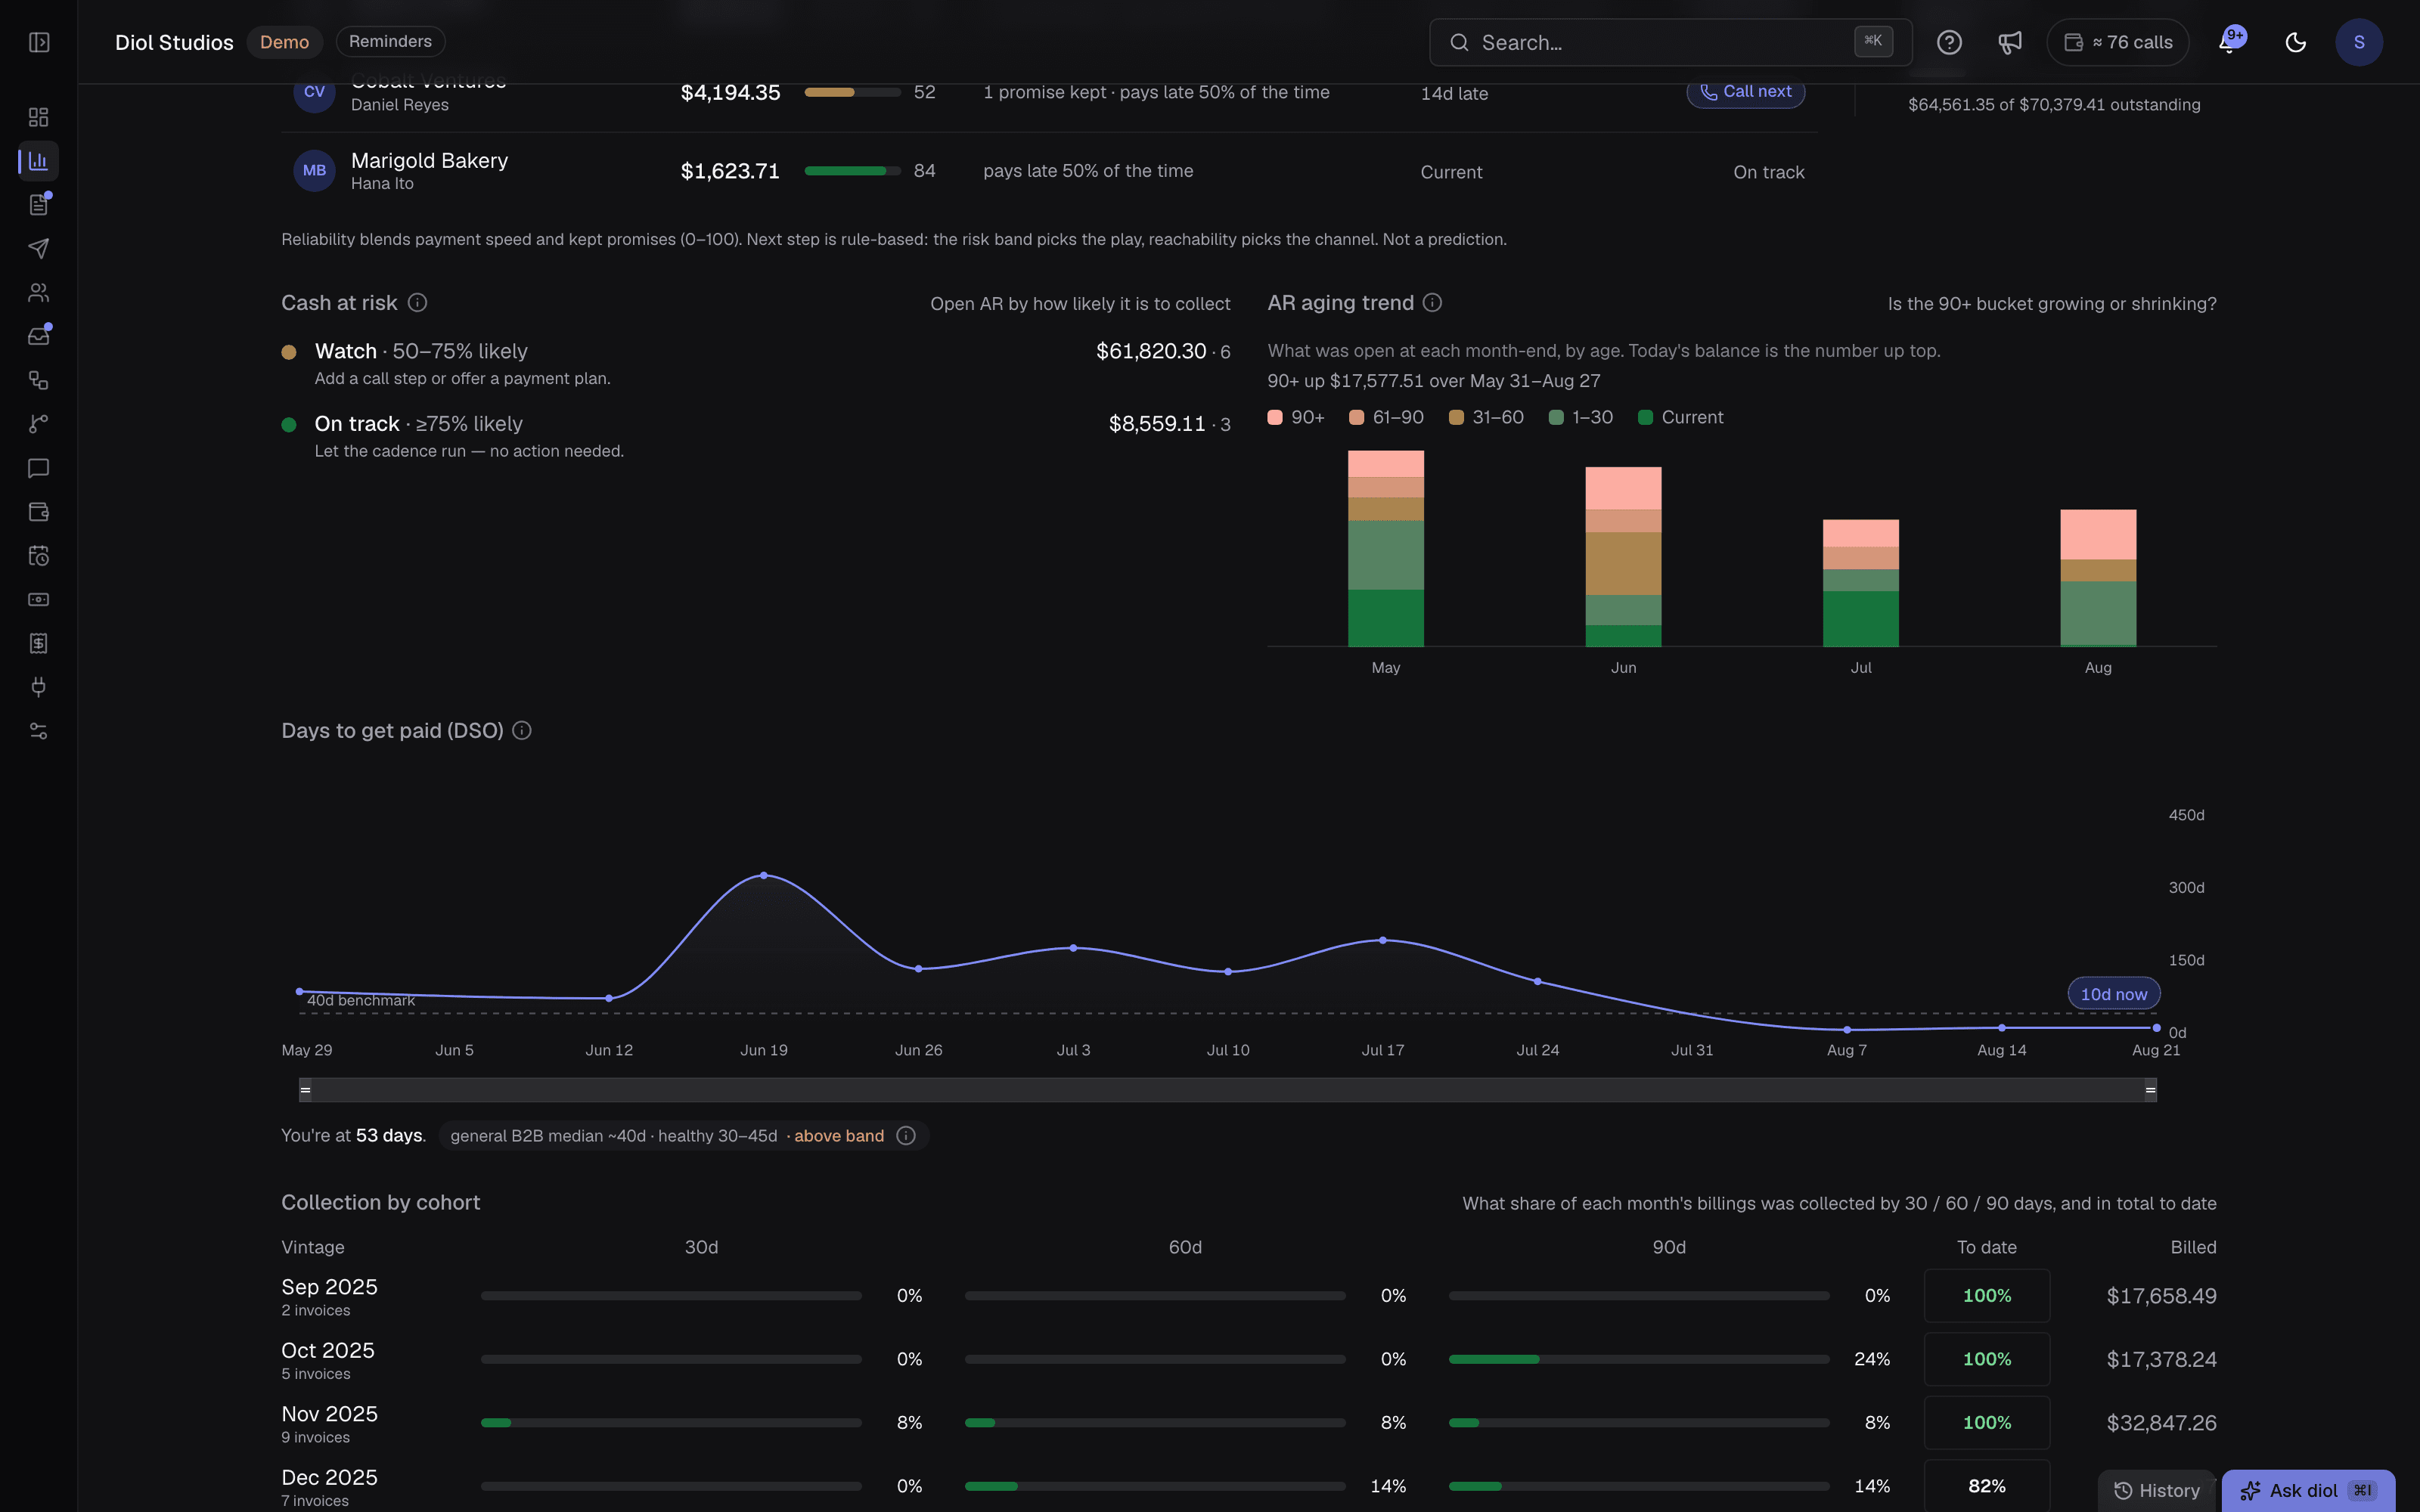
Task: Open the S user avatar menu
Action: 2359,42
